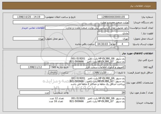Click the text تعداد 12 عدد in buyer notes
Screen dimensions: 161x114
pos(57,98)
